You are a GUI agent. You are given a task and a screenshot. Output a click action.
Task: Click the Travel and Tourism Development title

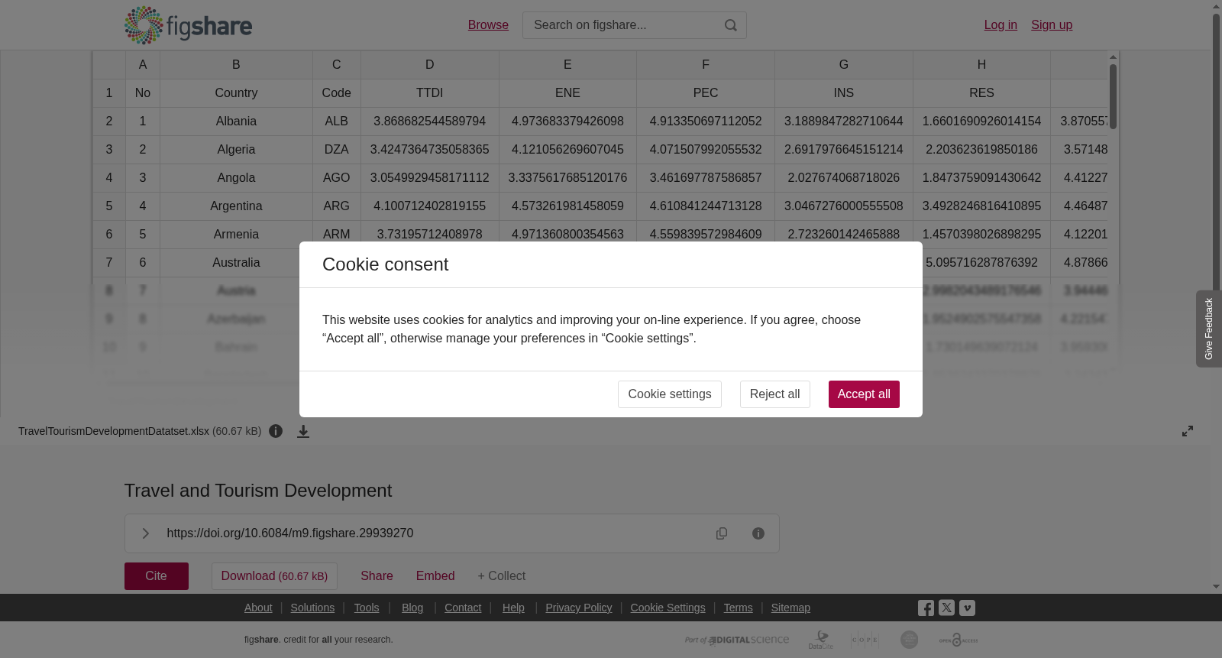258,491
